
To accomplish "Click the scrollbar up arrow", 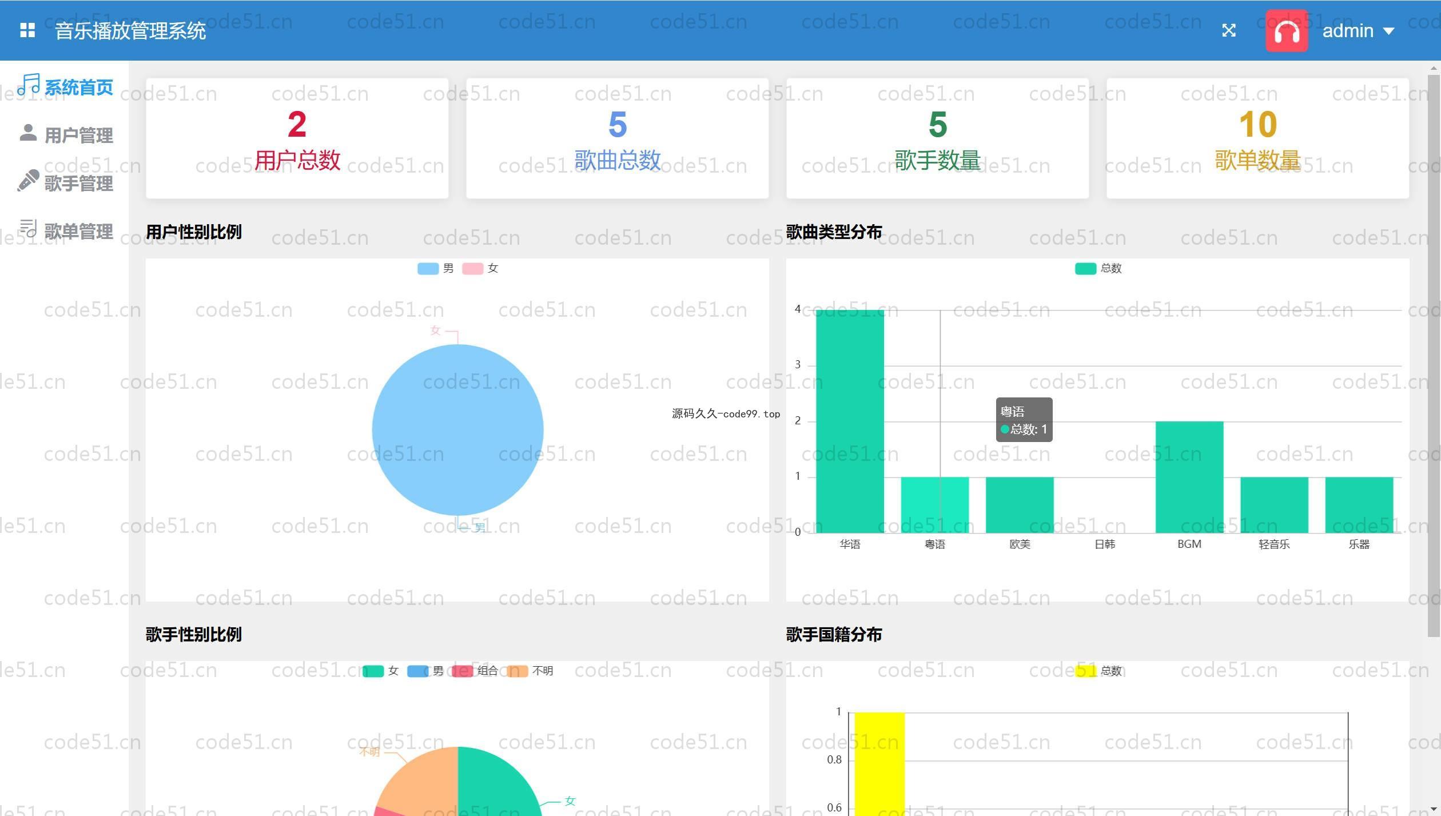I will (x=1434, y=68).
